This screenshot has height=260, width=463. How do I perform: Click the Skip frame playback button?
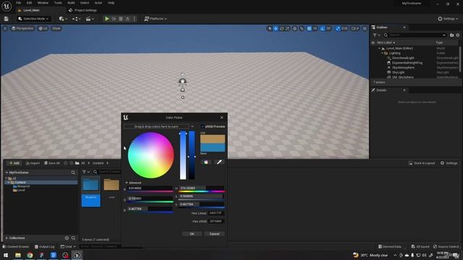pyautogui.click(x=114, y=19)
